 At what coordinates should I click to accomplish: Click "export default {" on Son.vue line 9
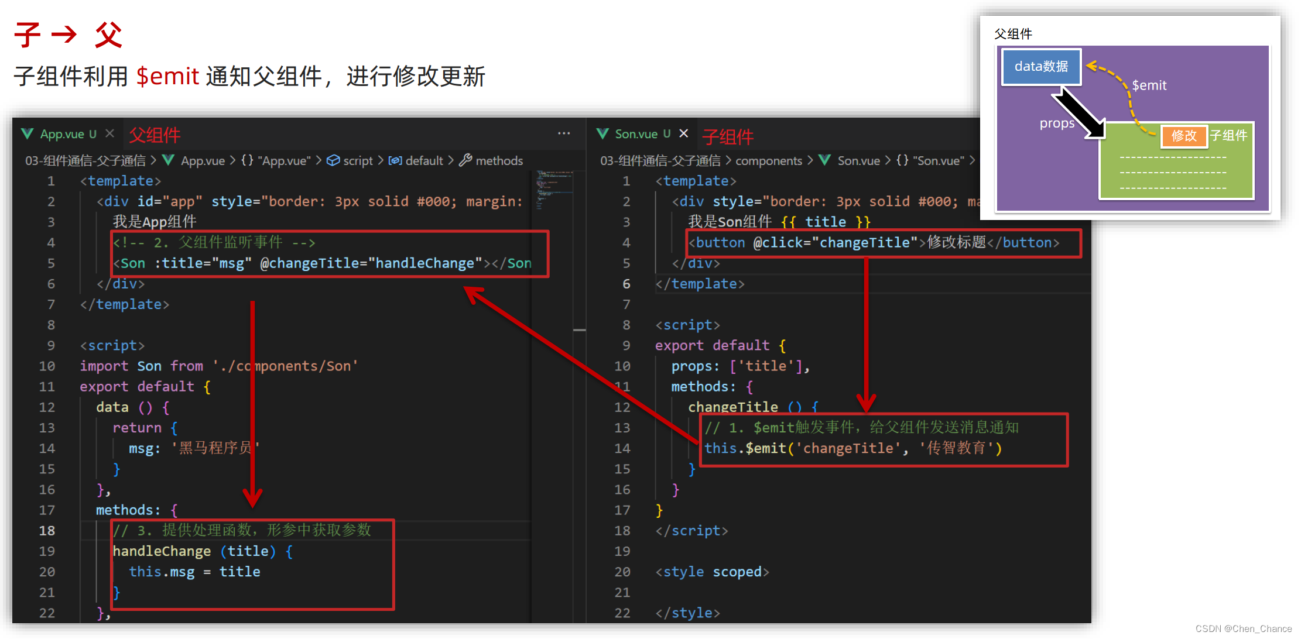coord(720,345)
